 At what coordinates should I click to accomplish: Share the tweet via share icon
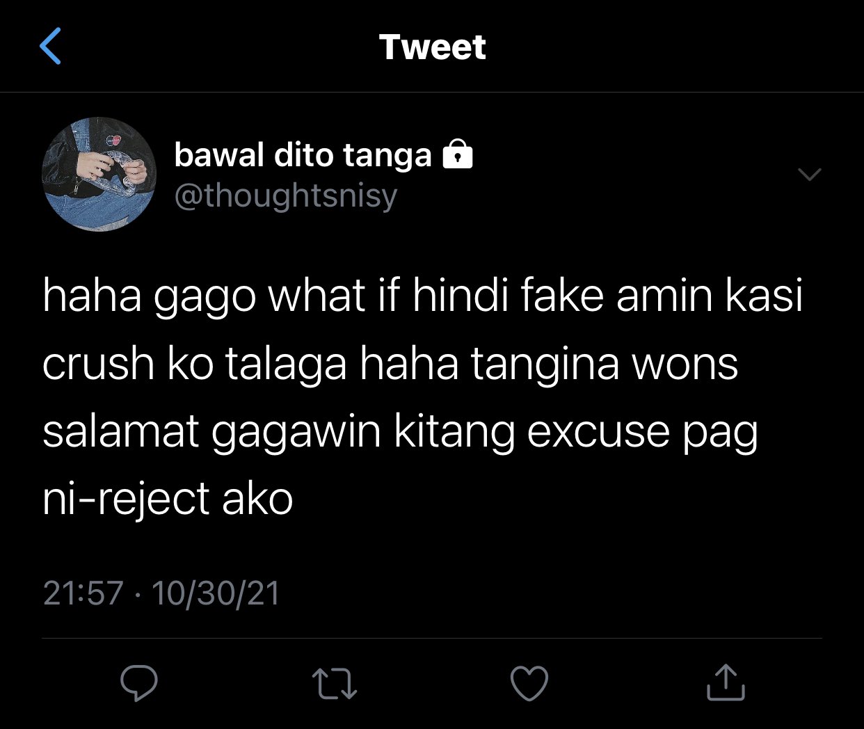point(726,682)
